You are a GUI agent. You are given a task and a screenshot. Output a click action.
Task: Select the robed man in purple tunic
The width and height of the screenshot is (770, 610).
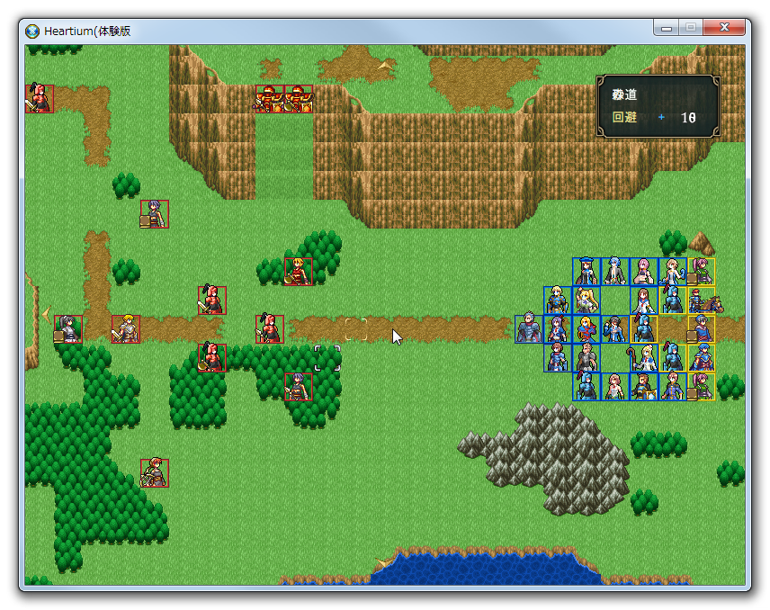[x=673, y=387]
